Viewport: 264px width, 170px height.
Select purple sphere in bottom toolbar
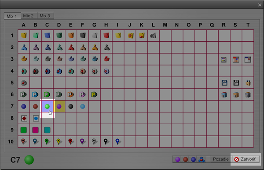178,159
